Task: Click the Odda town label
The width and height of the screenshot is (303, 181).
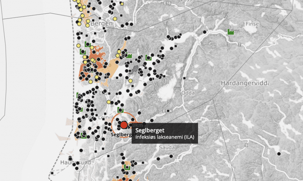Action: (188, 93)
